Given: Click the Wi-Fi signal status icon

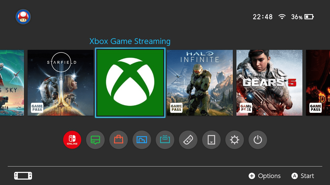Looking at the screenshot, I should point(282,17).
